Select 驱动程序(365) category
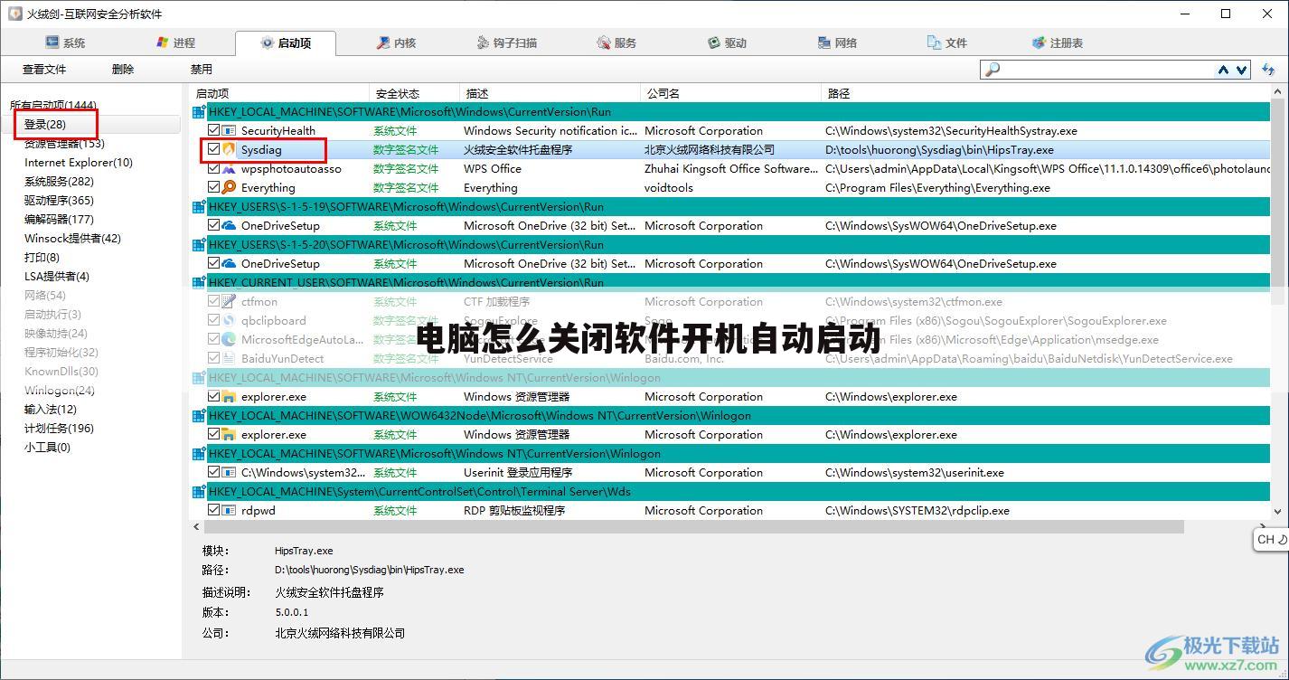 pyautogui.click(x=59, y=201)
